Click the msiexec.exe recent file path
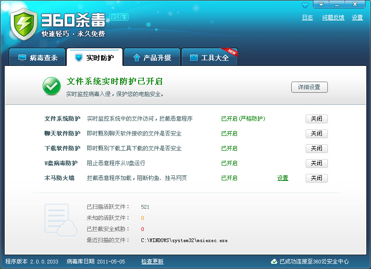Screen dimensions: 371x269 (184, 241)
